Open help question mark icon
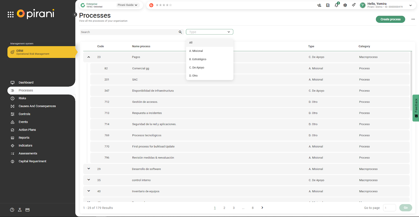The width and height of the screenshot is (419, 217). coord(12,210)
